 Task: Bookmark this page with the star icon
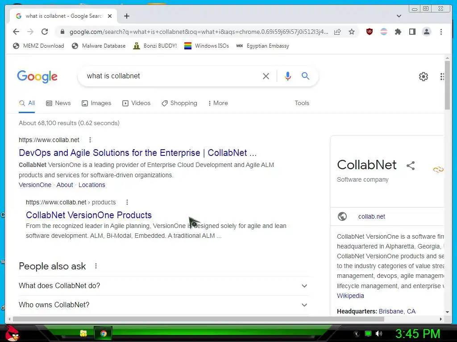(352, 32)
